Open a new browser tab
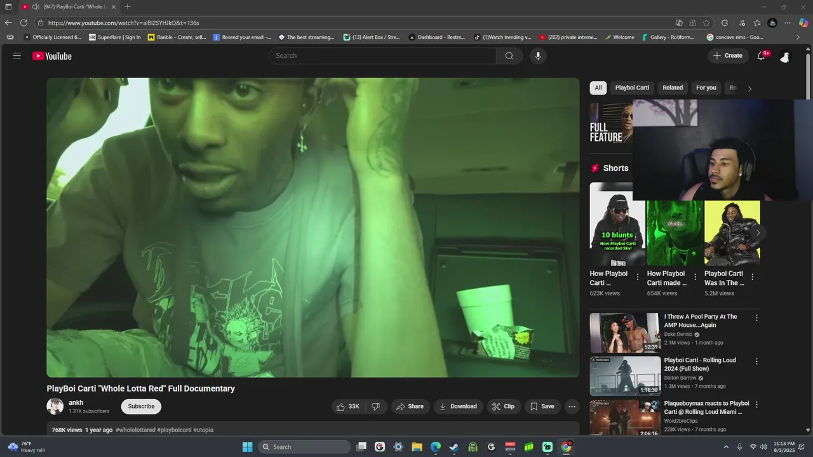Screen dimensions: 813x457 [128, 6]
